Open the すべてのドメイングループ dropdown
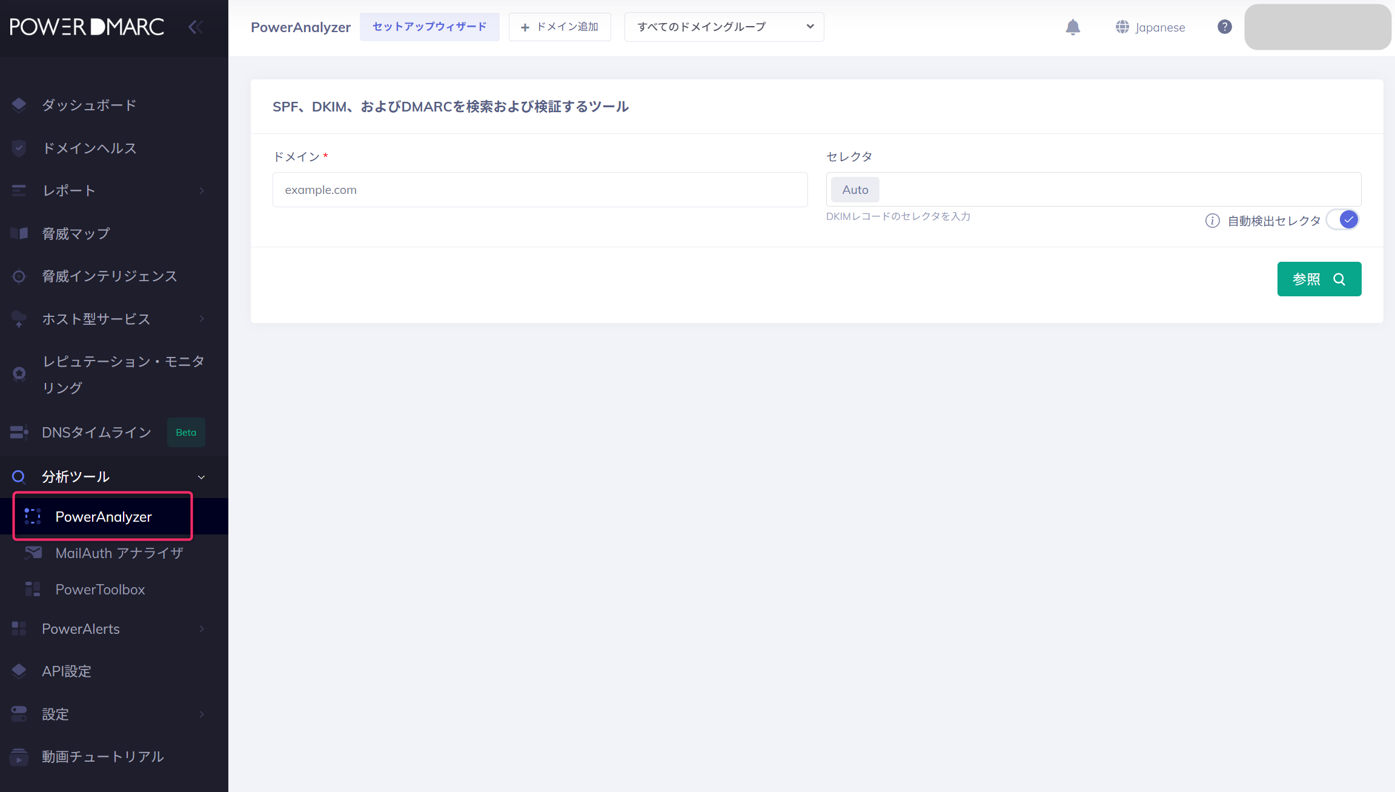 point(724,27)
